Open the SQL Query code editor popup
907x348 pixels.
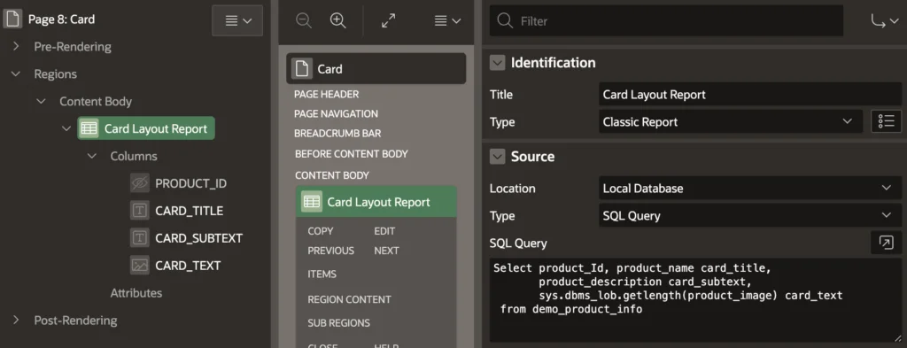tap(886, 243)
